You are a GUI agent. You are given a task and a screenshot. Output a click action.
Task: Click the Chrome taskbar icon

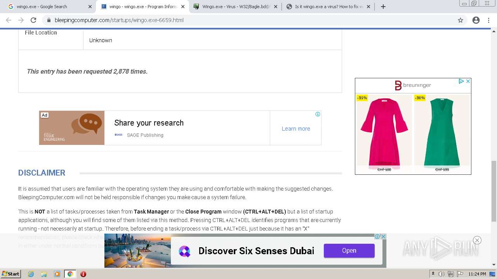[x=70, y=274]
